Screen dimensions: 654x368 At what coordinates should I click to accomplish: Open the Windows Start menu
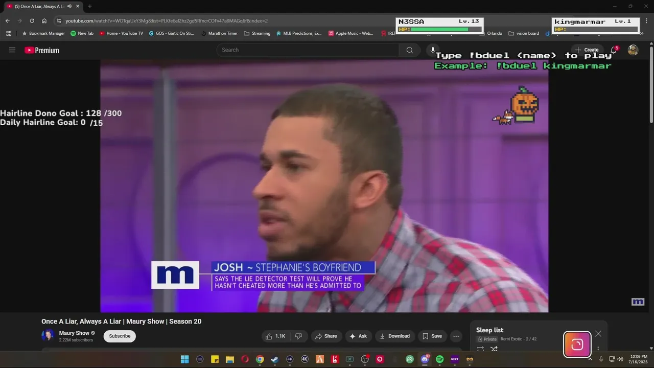click(184, 359)
